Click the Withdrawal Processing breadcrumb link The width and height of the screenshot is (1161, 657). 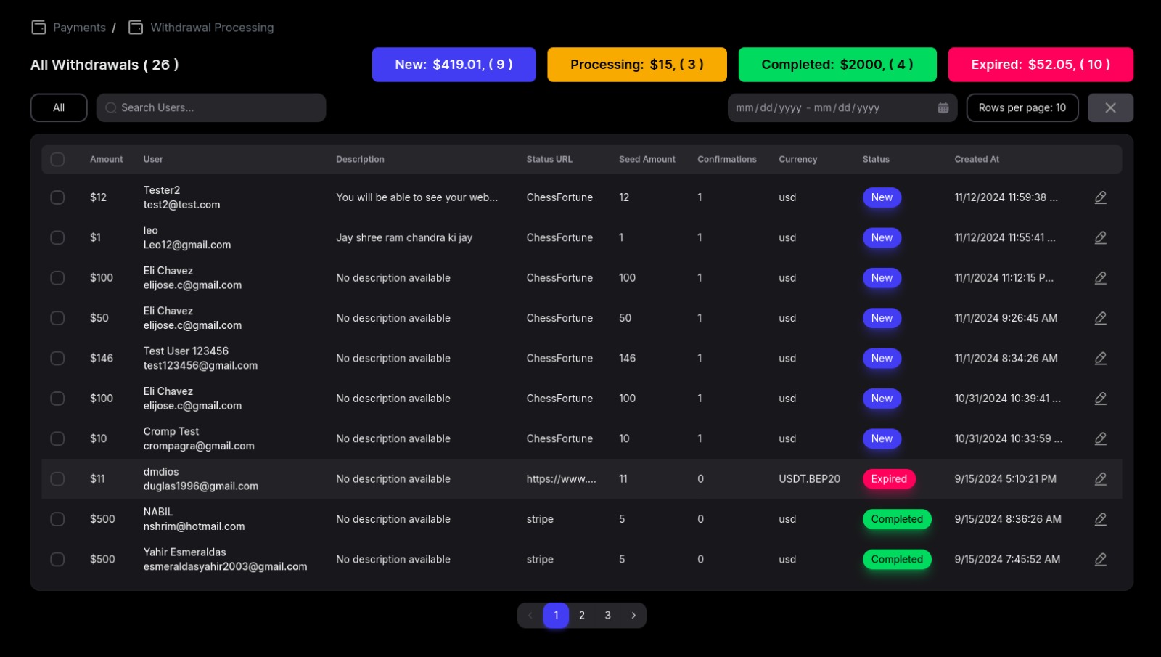coord(212,28)
